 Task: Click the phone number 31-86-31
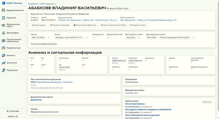[34, 20]
